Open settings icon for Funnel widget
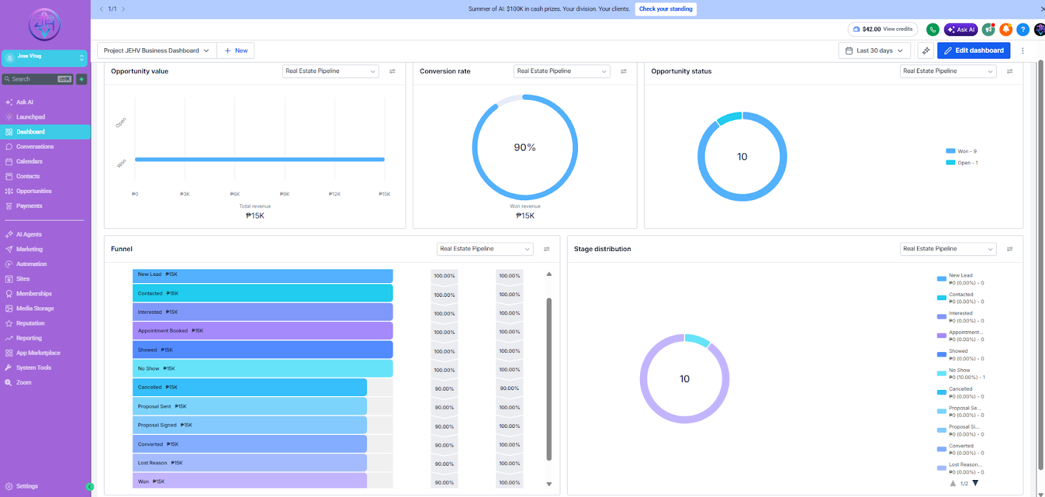 tap(547, 249)
